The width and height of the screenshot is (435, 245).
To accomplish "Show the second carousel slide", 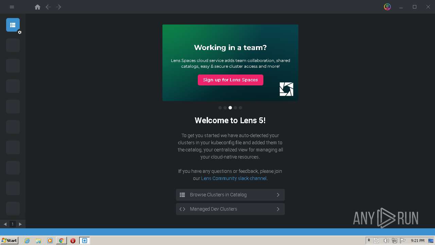I will point(225,108).
